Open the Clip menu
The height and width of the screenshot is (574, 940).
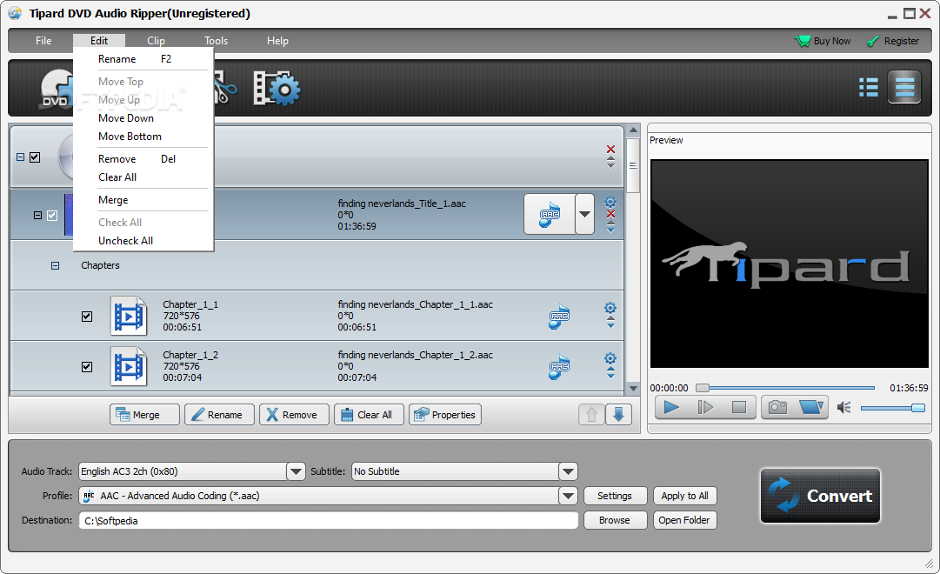pyautogui.click(x=156, y=41)
